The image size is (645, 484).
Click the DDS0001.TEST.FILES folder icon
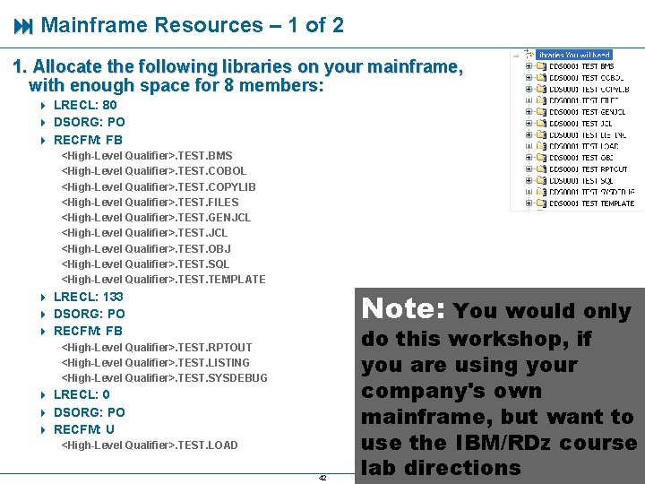542,100
